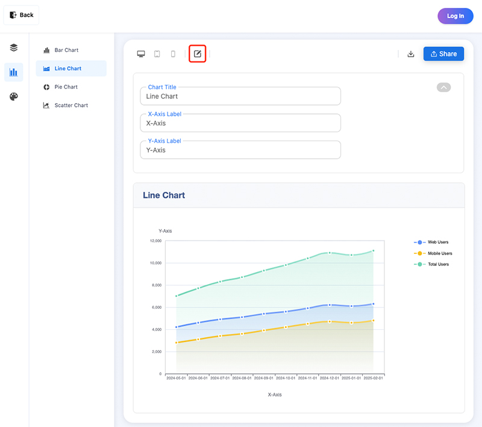482x427 pixels.
Task: Click the Chart Title input field
Action: 240,96
